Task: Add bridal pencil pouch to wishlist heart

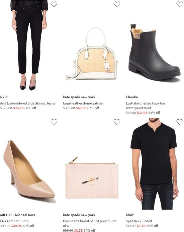Action: (117, 122)
